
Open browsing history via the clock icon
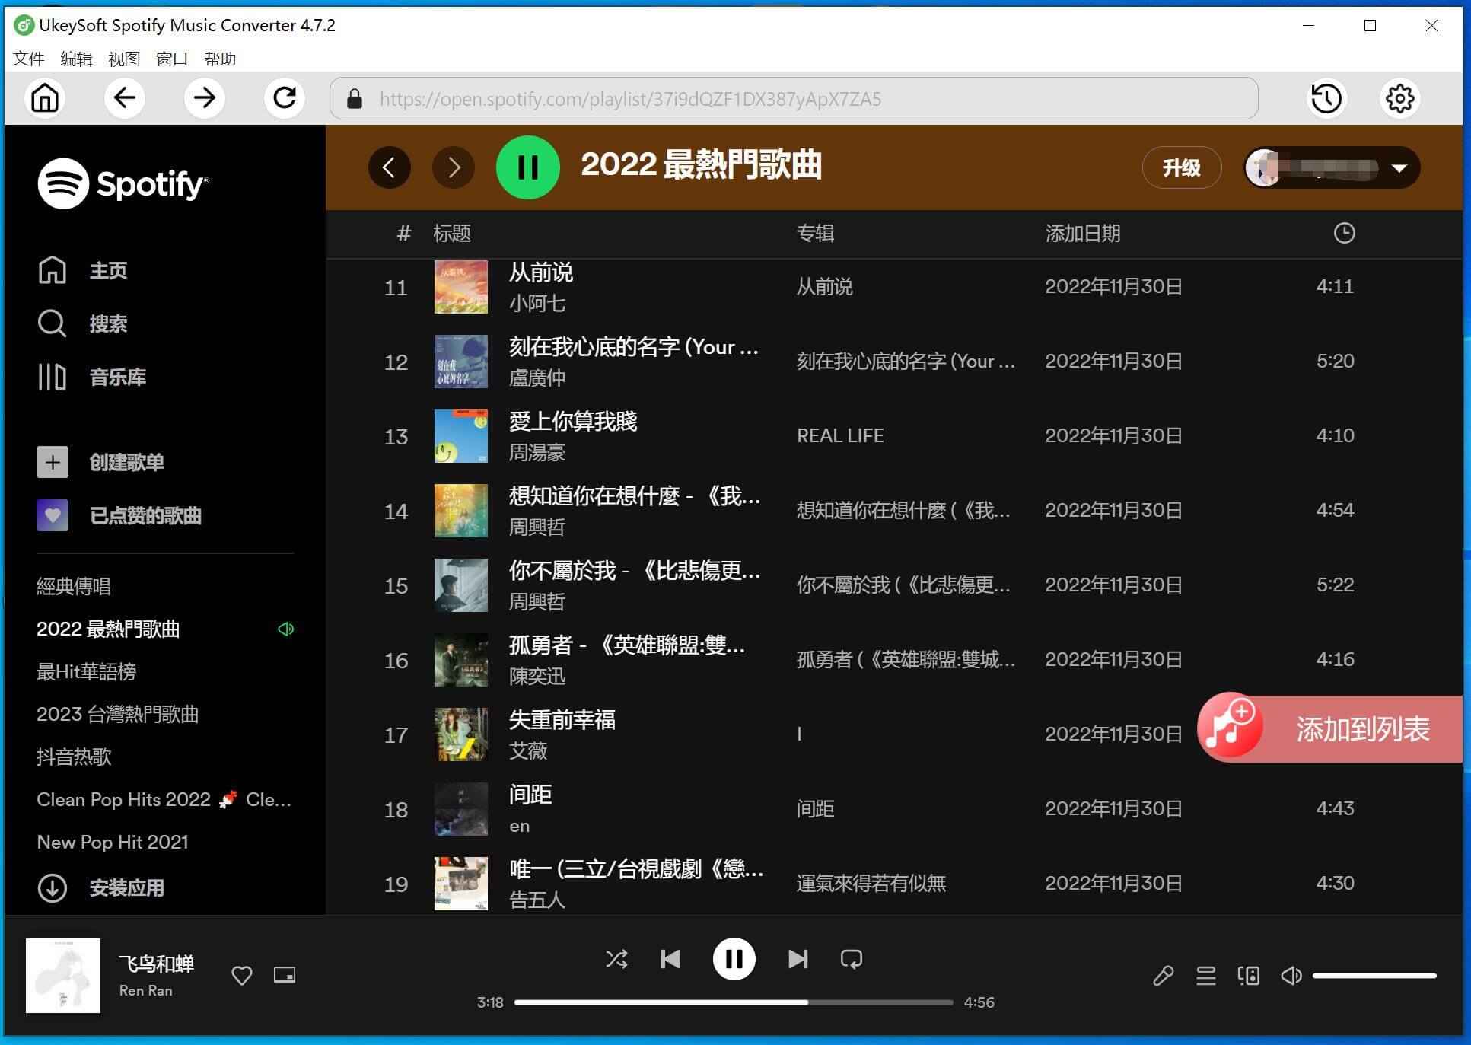(x=1326, y=98)
